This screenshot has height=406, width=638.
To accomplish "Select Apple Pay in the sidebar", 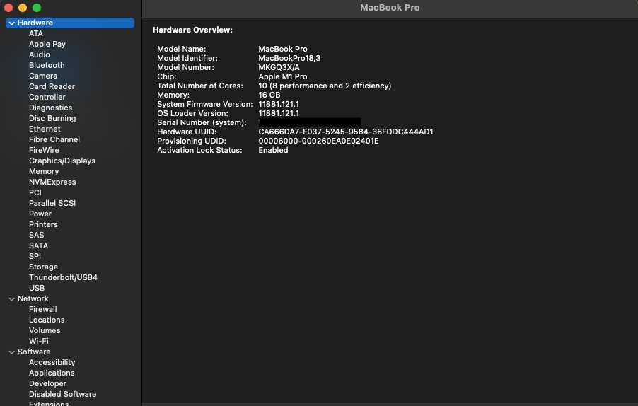I will pos(47,44).
